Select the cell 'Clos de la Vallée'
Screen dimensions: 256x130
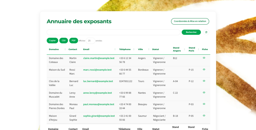pyautogui.click(x=54, y=83)
